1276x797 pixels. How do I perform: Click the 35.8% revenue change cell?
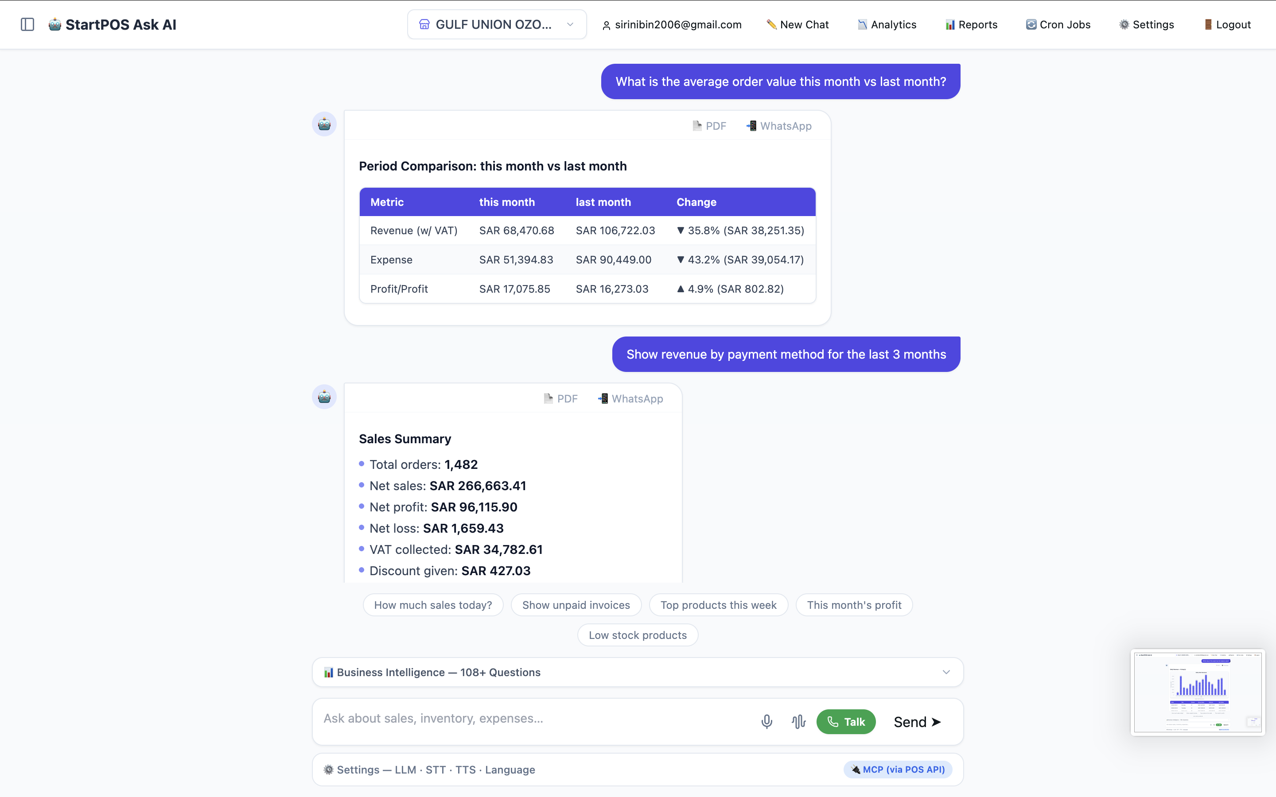[740, 230]
